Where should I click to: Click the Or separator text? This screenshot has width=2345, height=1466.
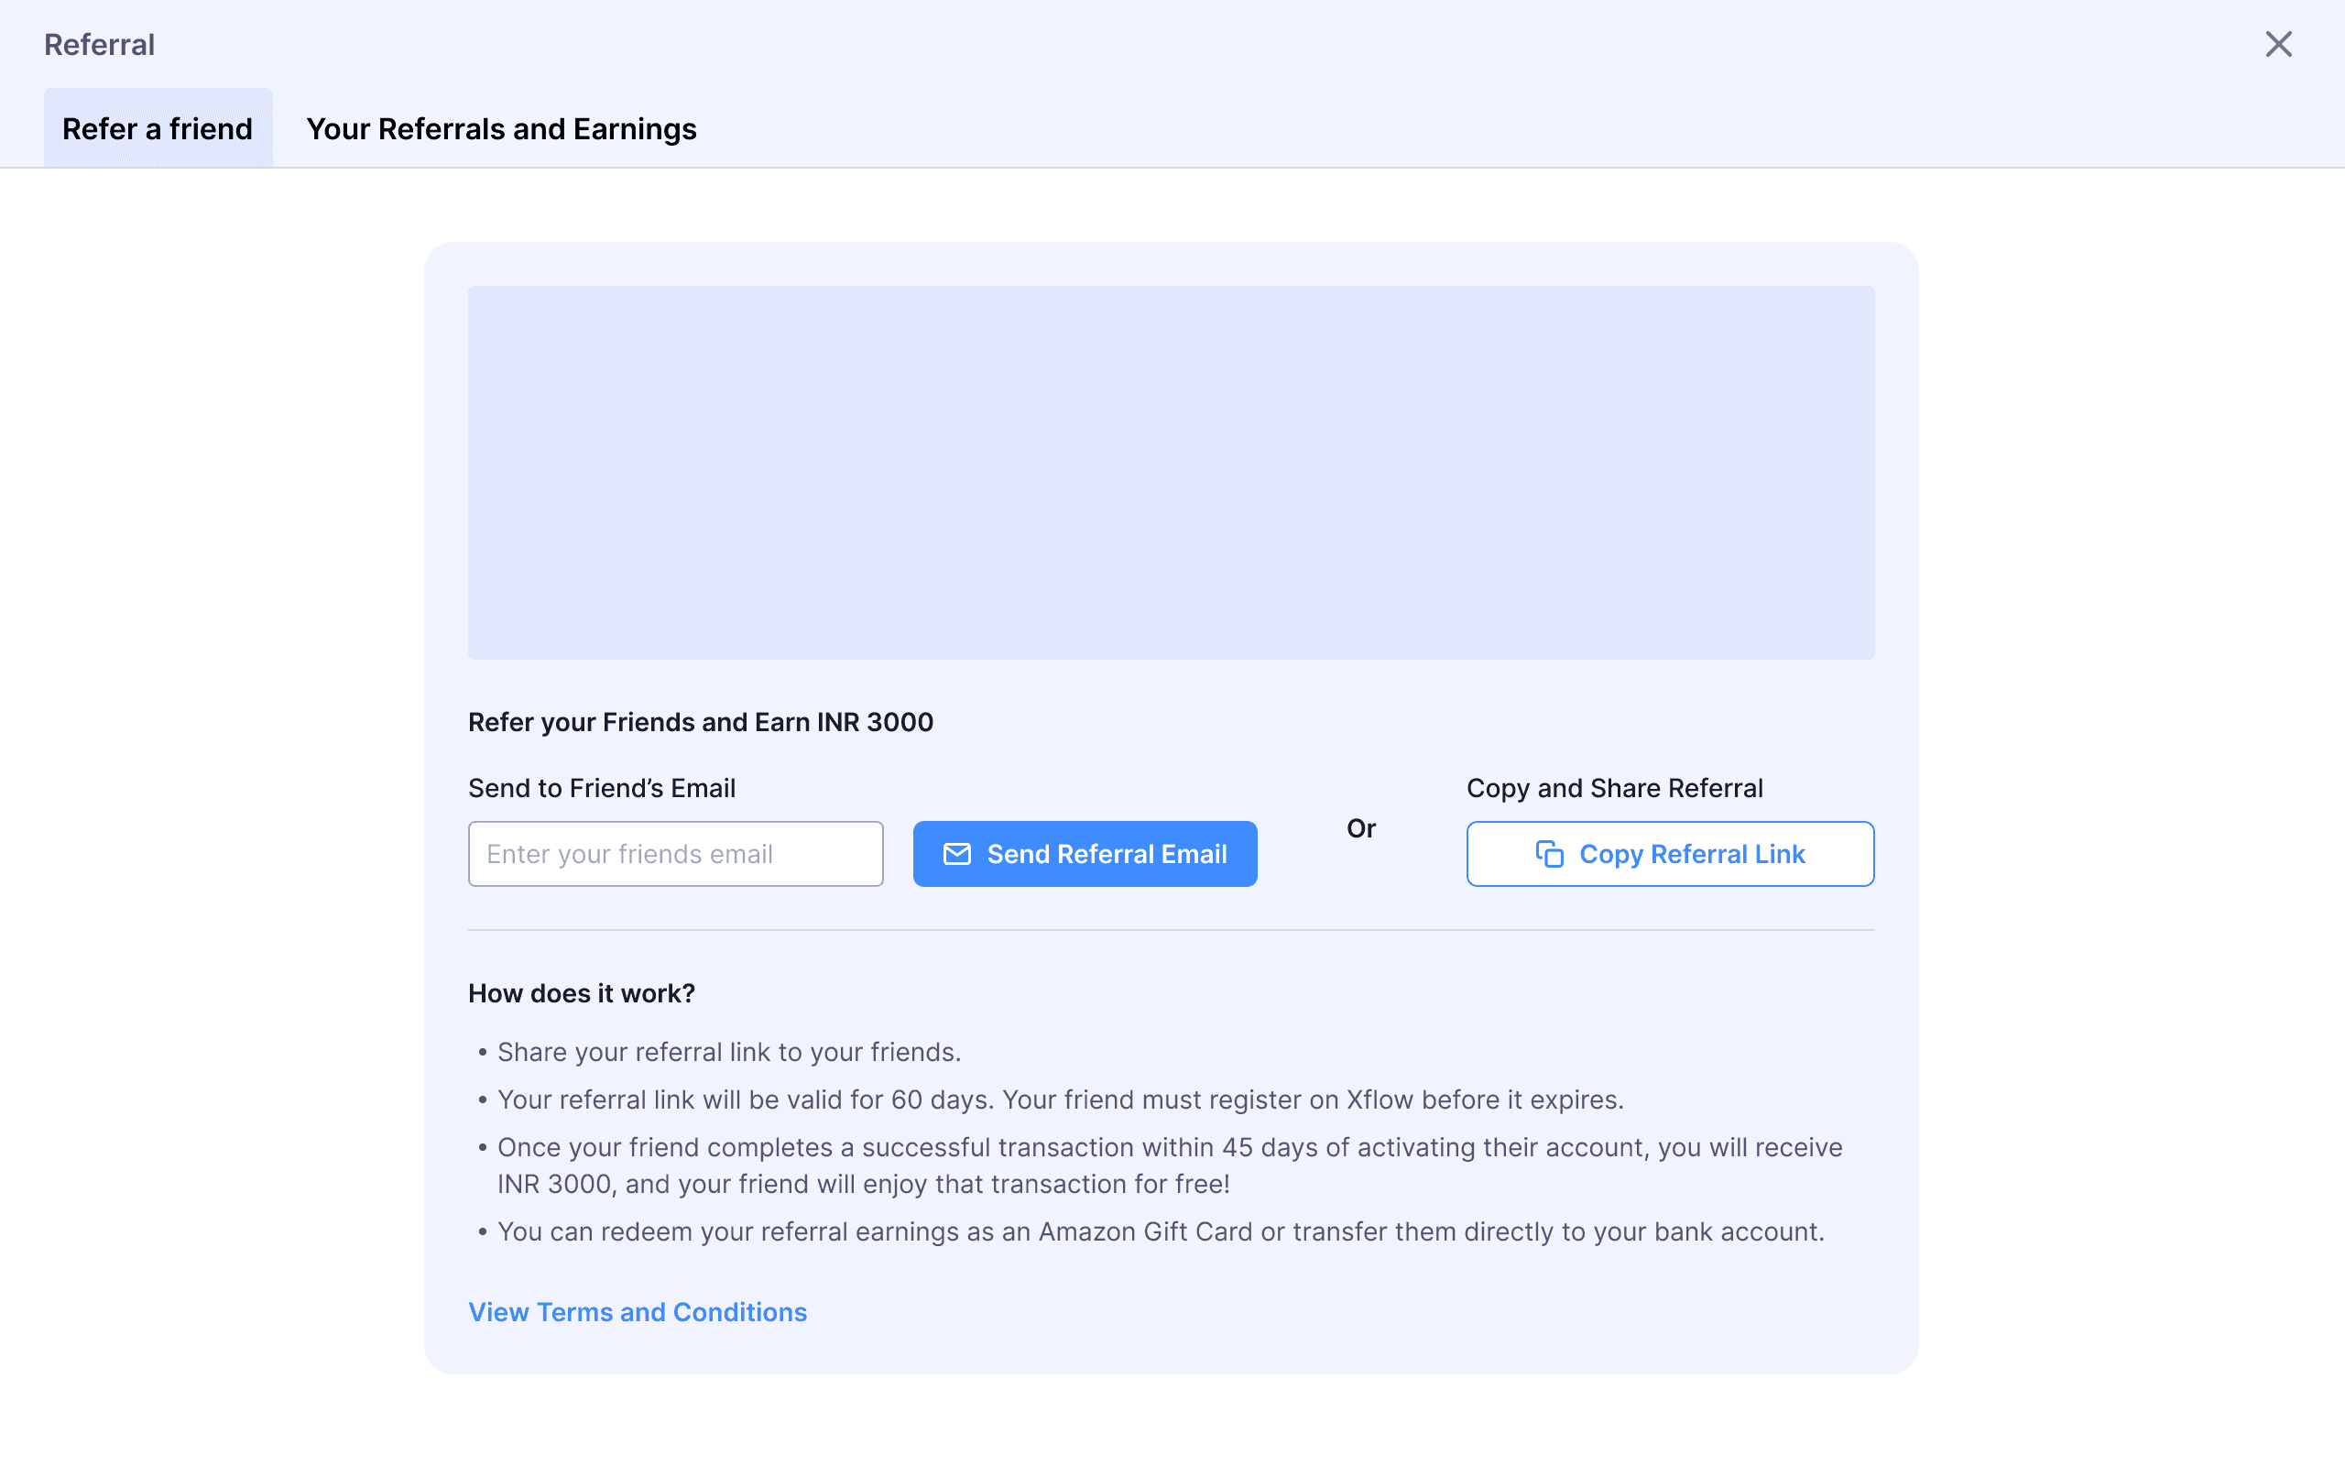[1360, 828]
